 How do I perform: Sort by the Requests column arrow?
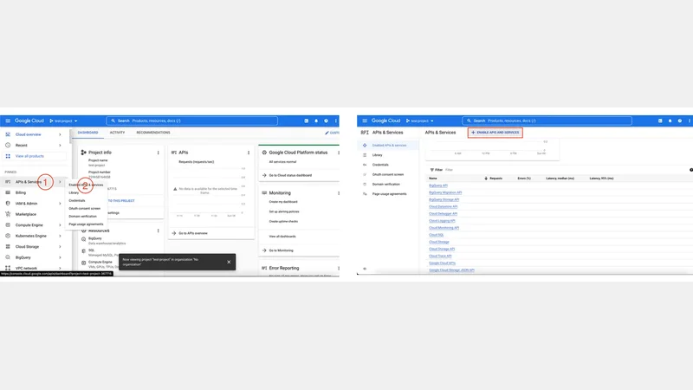click(486, 179)
